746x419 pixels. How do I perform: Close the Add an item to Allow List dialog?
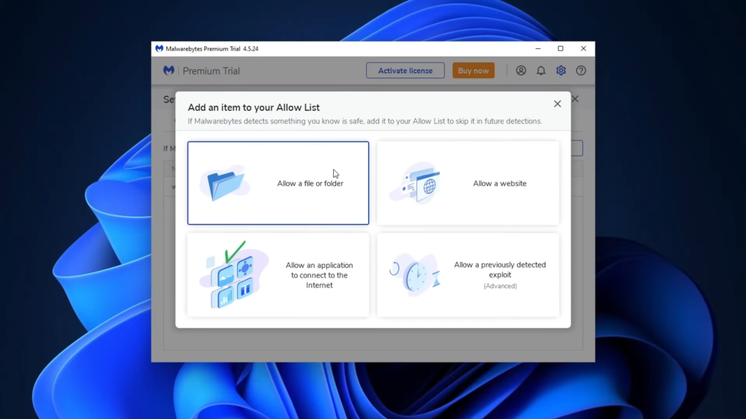(557, 104)
